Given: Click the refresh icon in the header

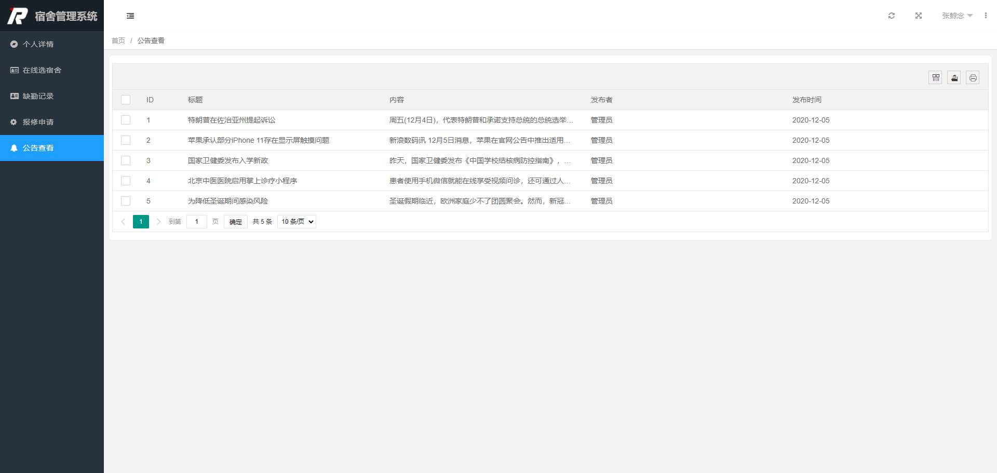Looking at the screenshot, I should pyautogui.click(x=892, y=16).
